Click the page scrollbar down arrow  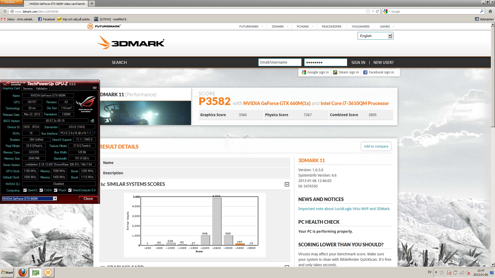pos(493,264)
